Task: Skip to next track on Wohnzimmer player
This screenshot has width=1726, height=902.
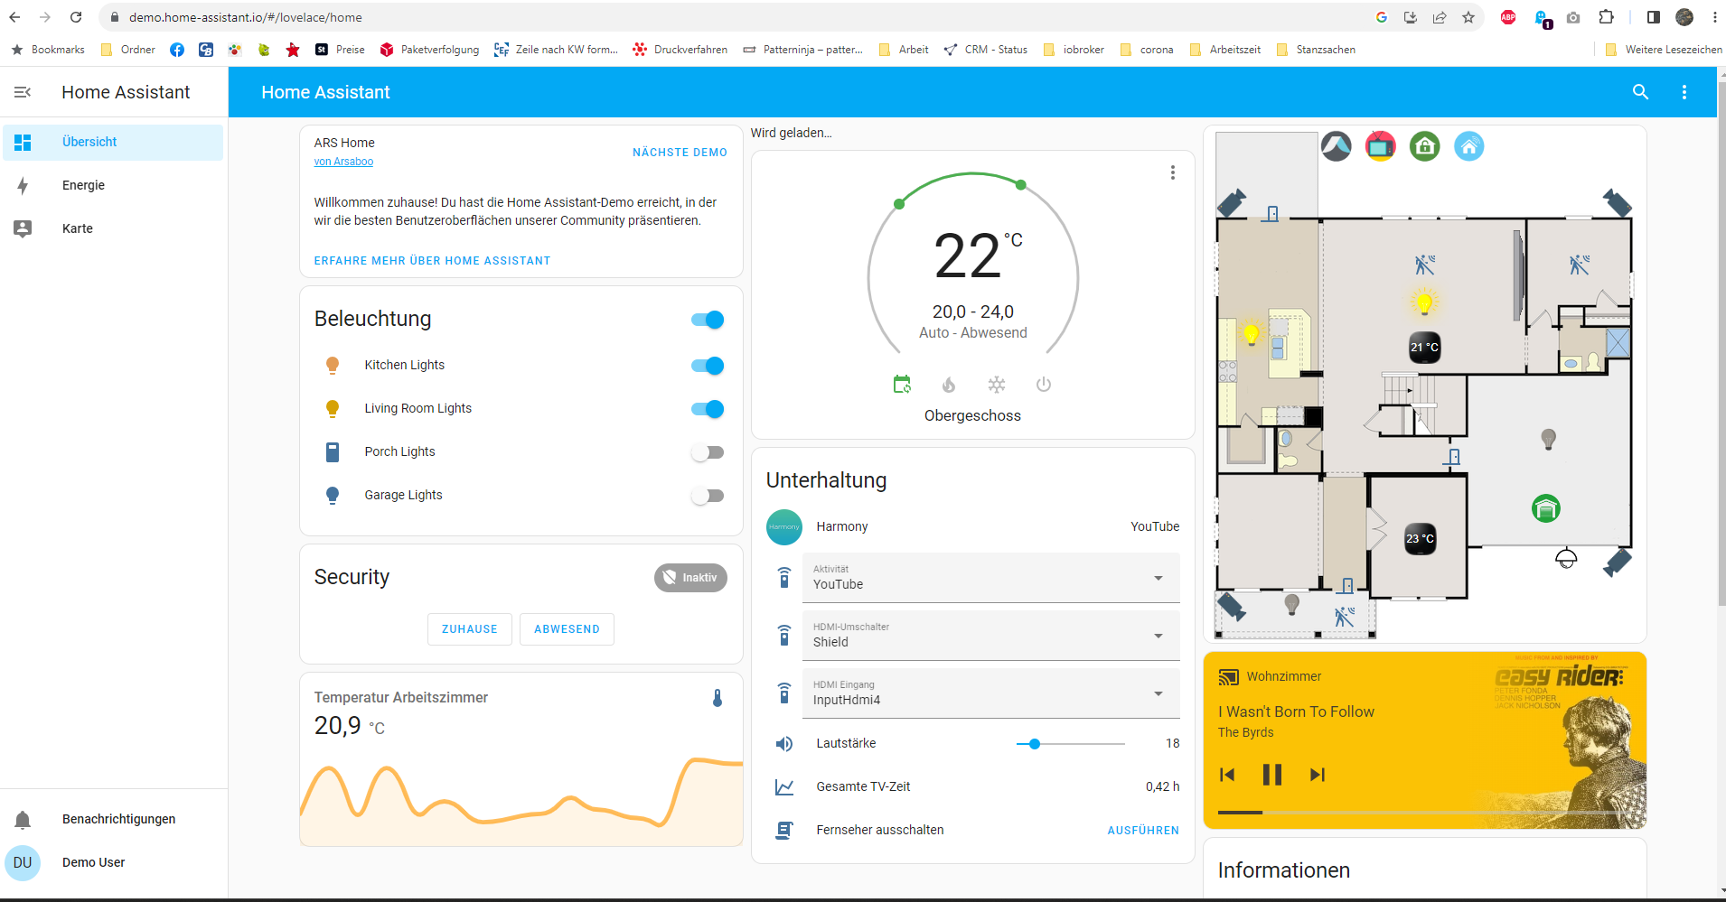Action: [1318, 775]
